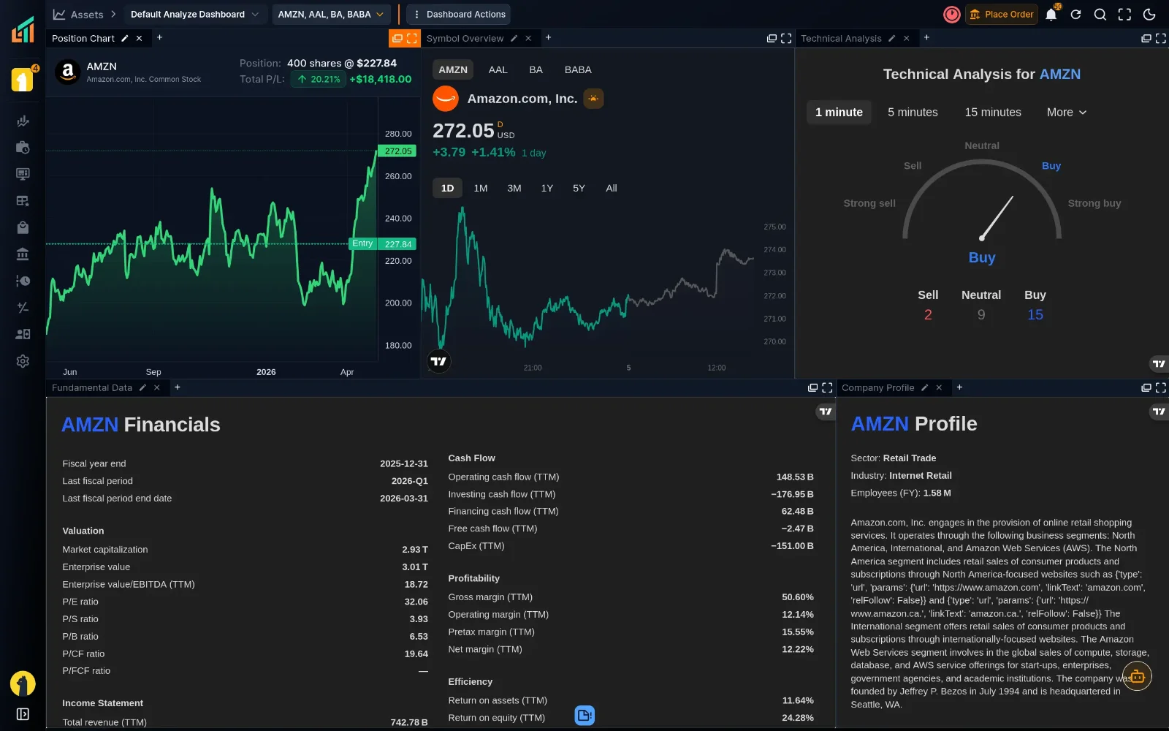Select the BA symbol tab
The width and height of the screenshot is (1169, 731).
click(x=536, y=69)
